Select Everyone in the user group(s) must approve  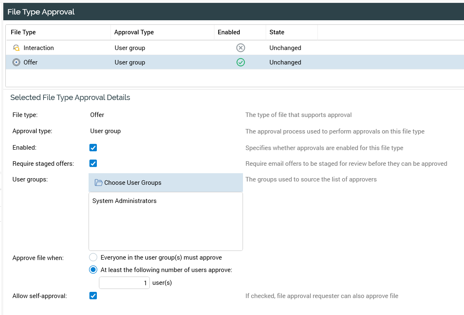tap(94, 258)
